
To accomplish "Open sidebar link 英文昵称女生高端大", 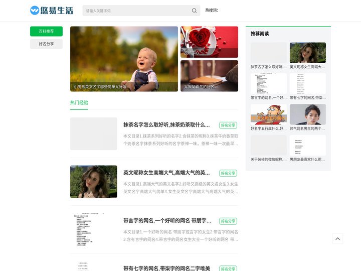I will click(307, 67).
